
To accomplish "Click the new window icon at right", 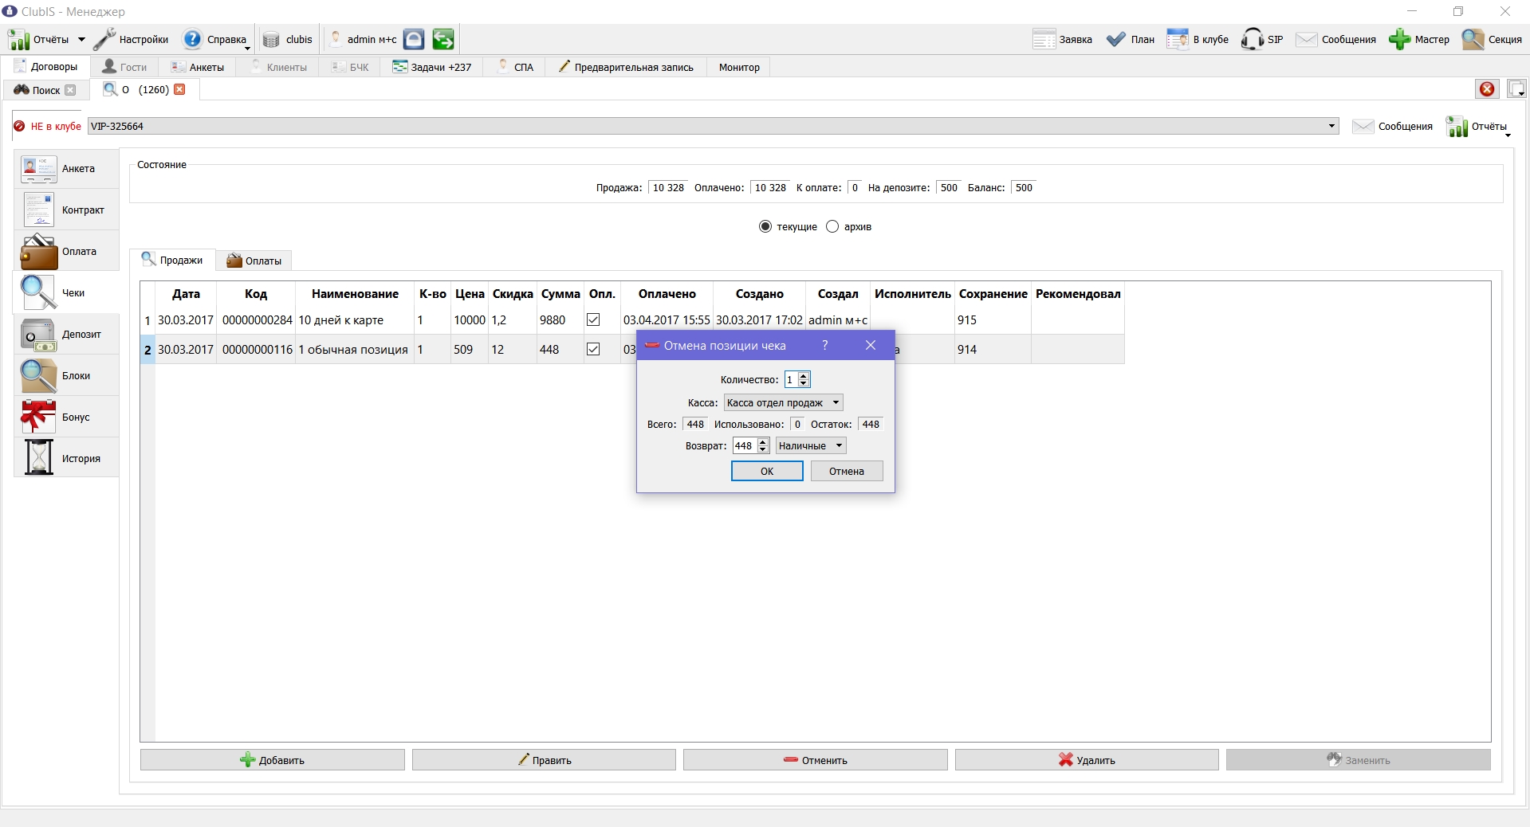I will pyautogui.click(x=1516, y=89).
